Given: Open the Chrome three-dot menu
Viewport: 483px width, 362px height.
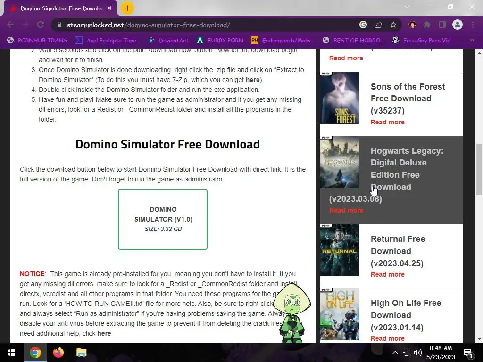Looking at the screenshot, I should (x=473, y=25).
